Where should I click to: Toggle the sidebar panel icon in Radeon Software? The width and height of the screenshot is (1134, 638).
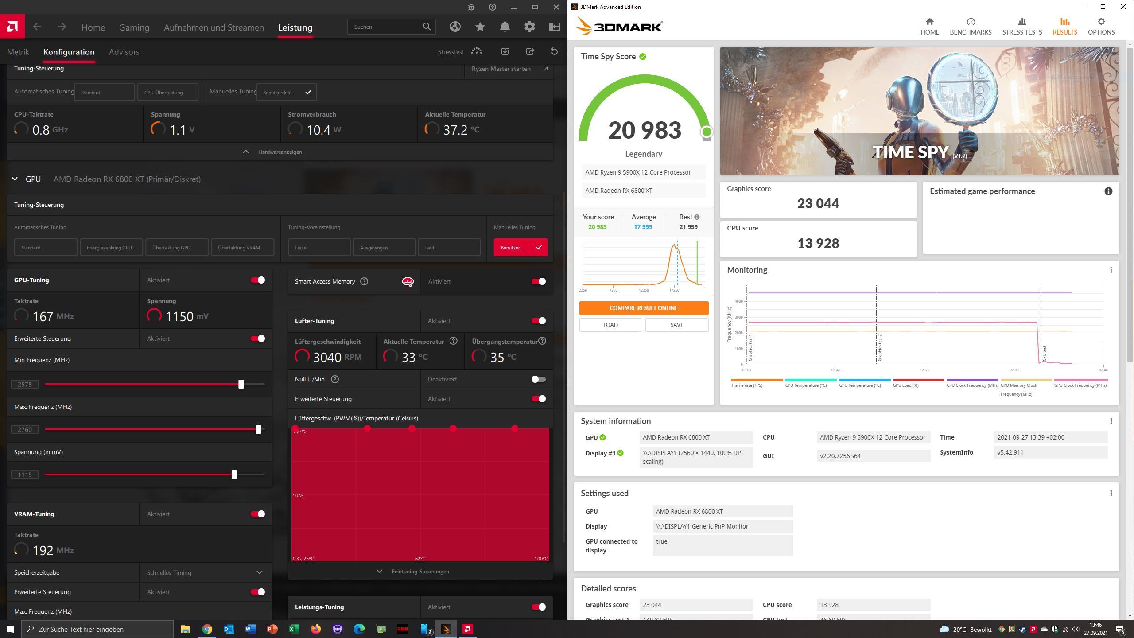tap(554, 27)
